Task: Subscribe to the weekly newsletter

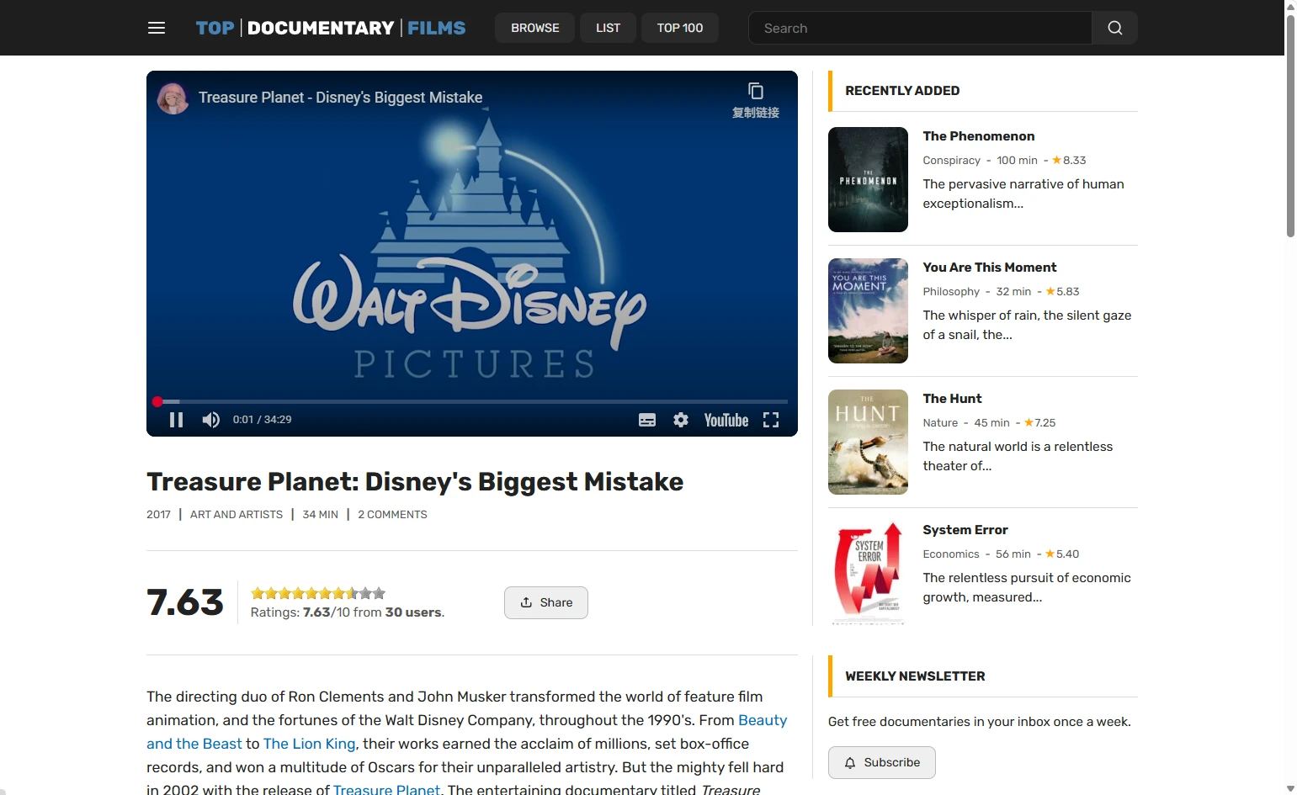Action: pos(881,762)
